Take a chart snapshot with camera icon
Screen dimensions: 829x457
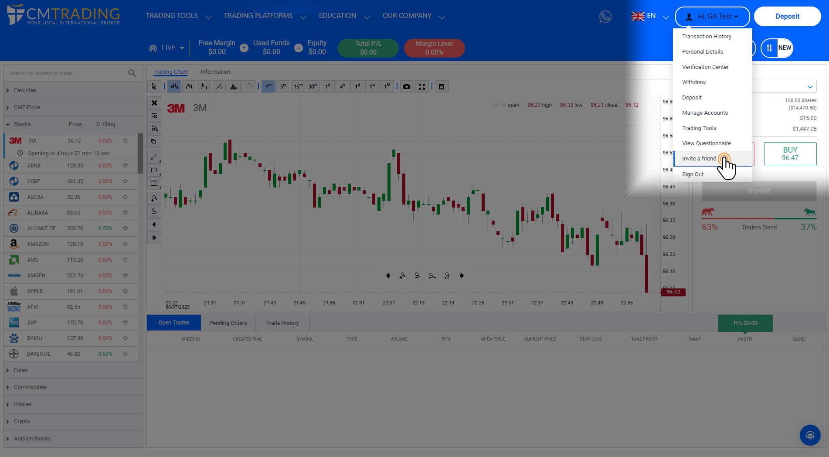click(x=407, y=86)
